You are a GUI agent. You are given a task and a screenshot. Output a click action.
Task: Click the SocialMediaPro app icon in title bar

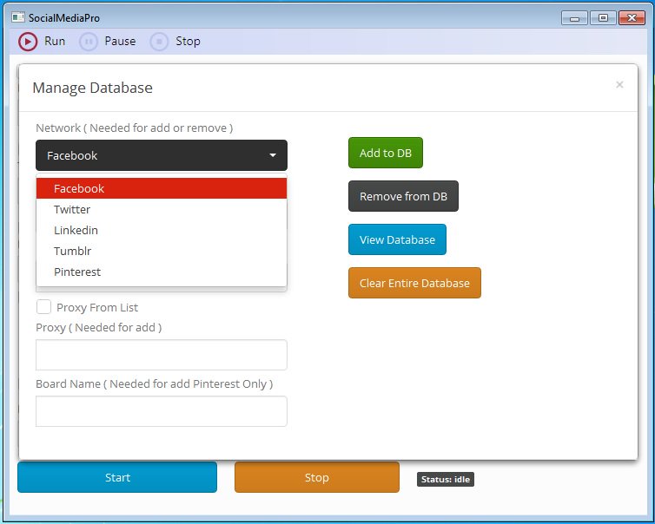pos(18,17)
